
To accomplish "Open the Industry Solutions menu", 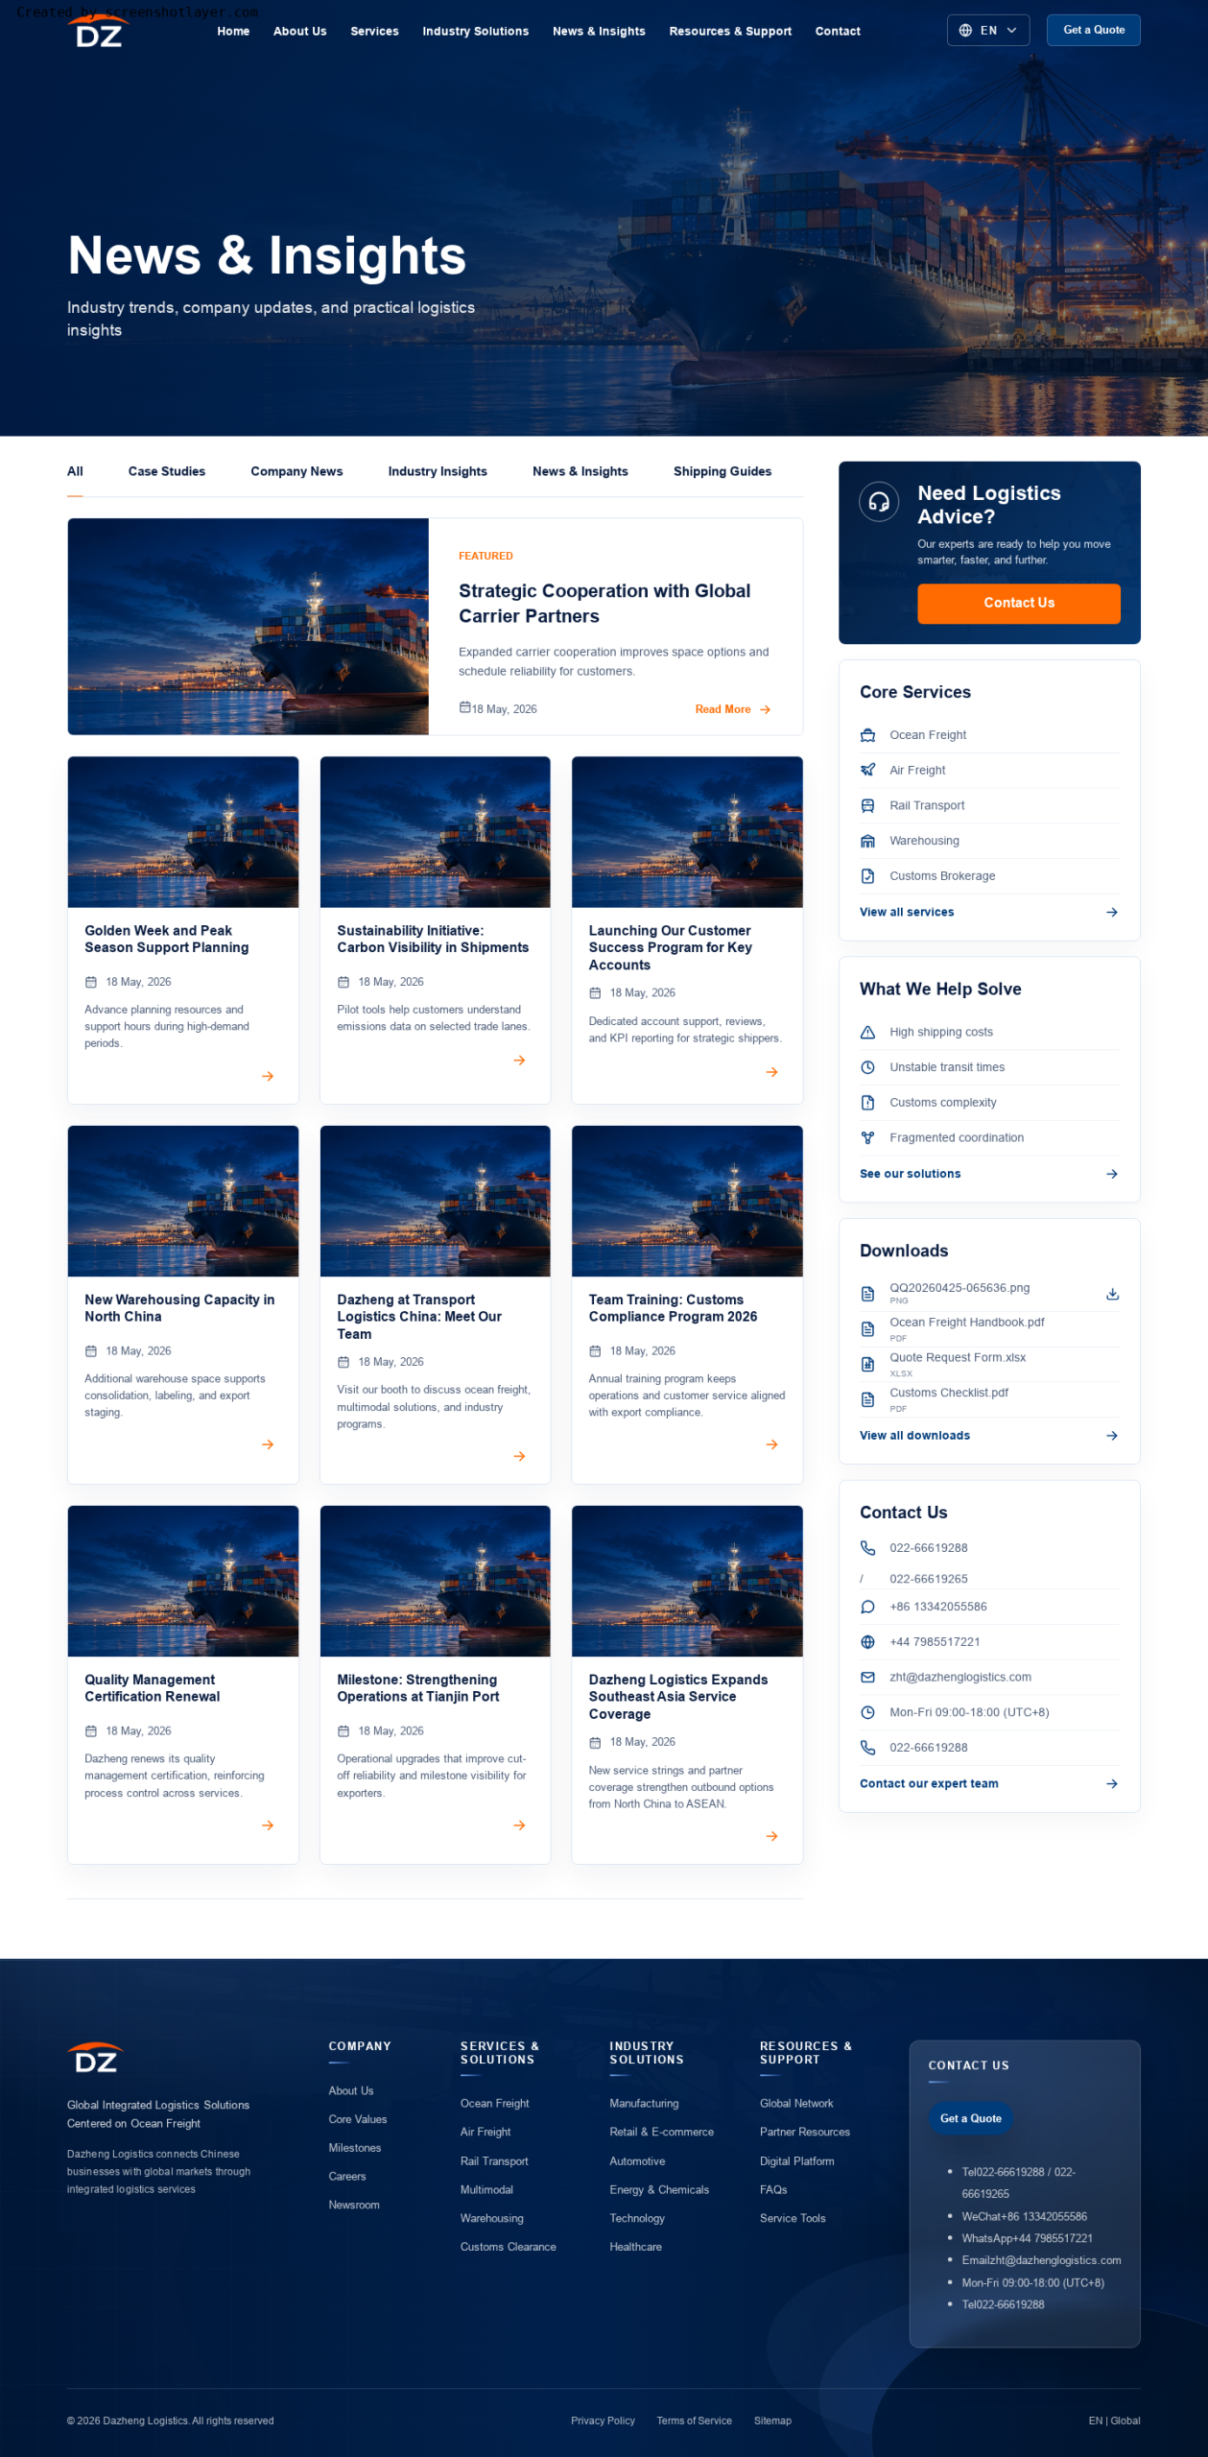I will [475, 31].
